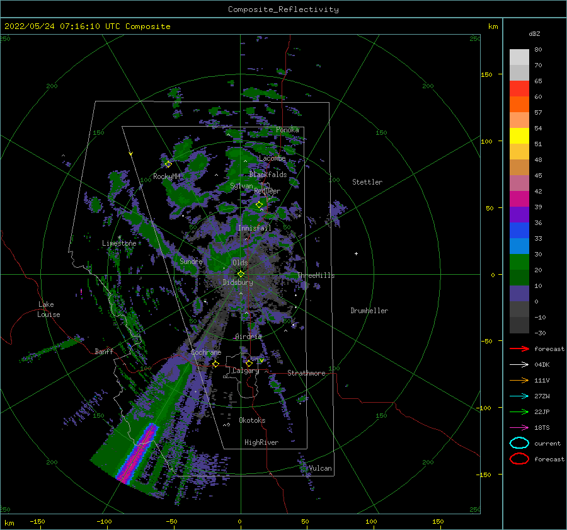Click the Olds label

pos(240,263)
